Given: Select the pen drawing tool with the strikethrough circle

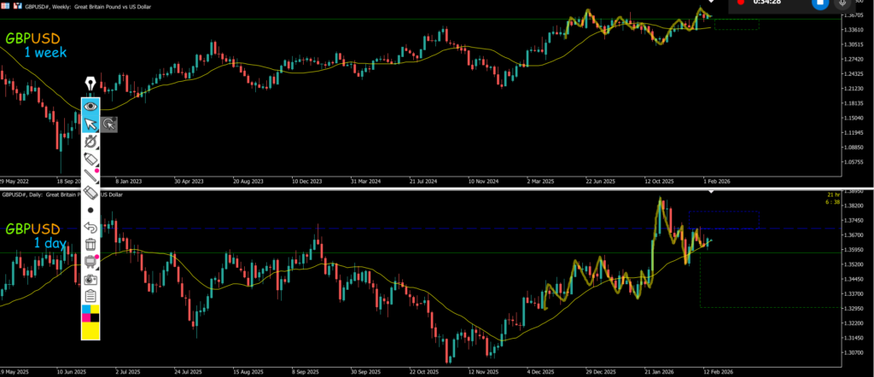Looking at the screenshot, I should (x=90, y=142).
